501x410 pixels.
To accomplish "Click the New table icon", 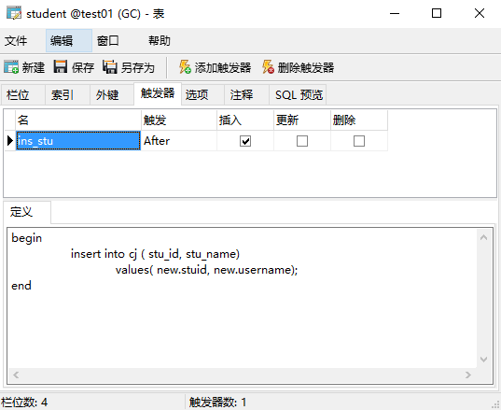I will [11, 67].
